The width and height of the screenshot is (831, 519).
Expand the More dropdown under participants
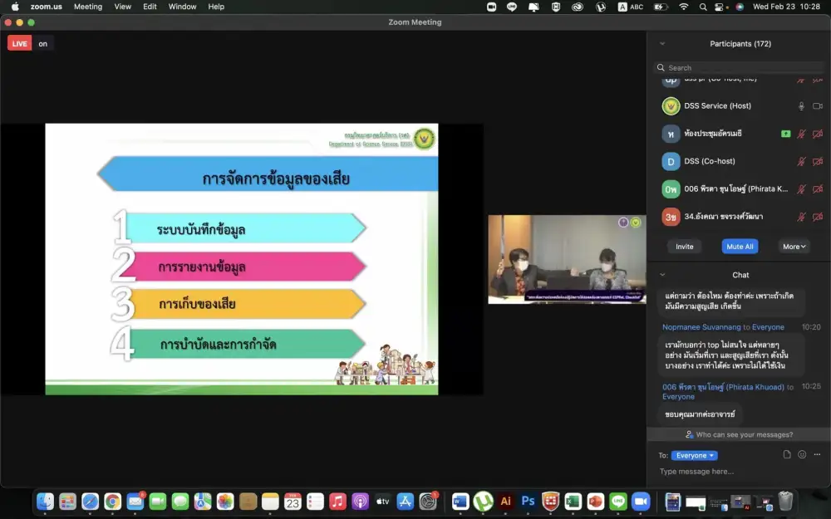pyautogui.click(x=794, y=247)
